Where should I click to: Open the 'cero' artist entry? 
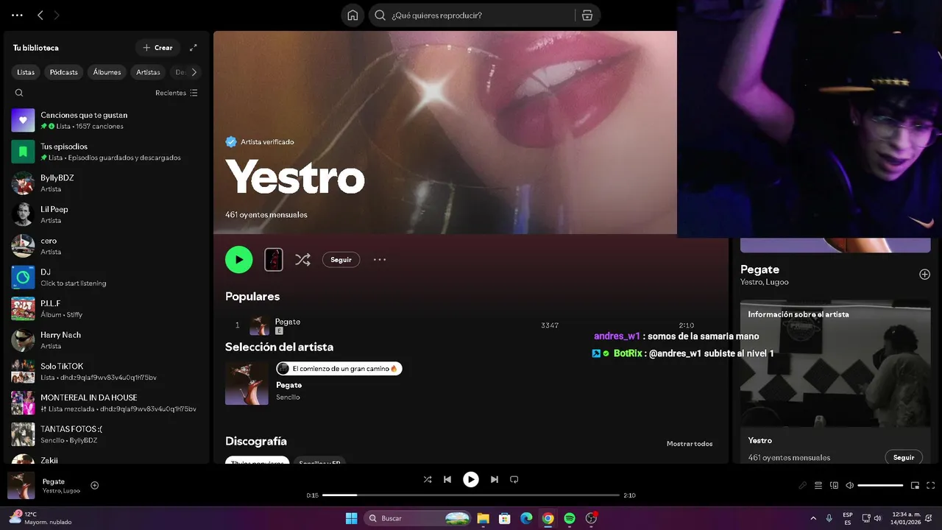pos(107,246)
